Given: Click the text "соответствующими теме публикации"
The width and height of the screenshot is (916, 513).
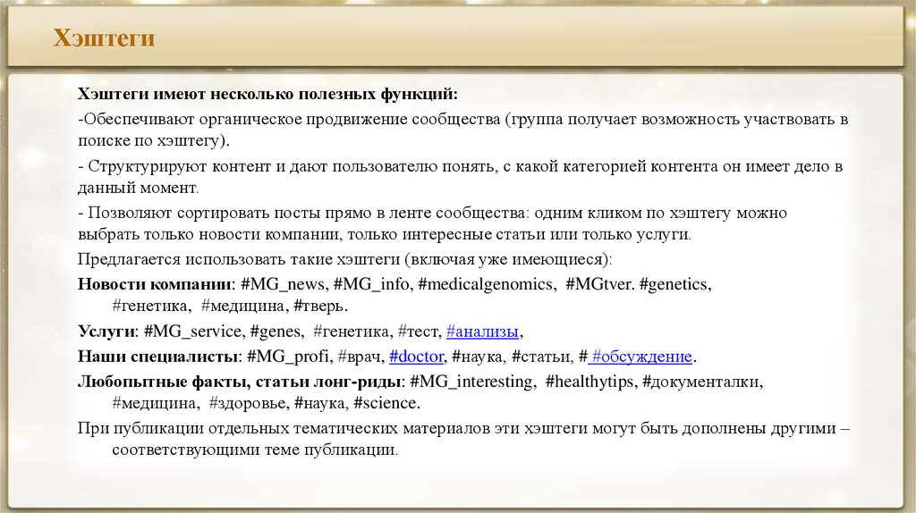Looking at the screenshot, I should coord(254,450).
